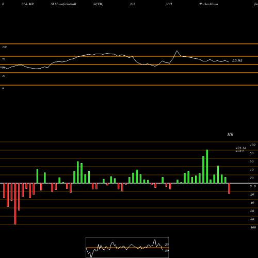Click the 'SI MunafaSutraR' header text
This screenshot has height=258, width=258.
click(x=63, y=4)
